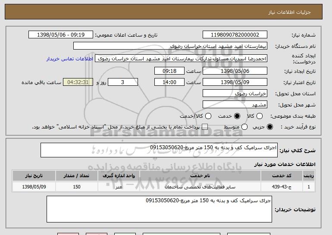This screenshot has height=235, width=332.
Task: Open the اطلاعات تماس خریدار link
Action: click(70, 59)
